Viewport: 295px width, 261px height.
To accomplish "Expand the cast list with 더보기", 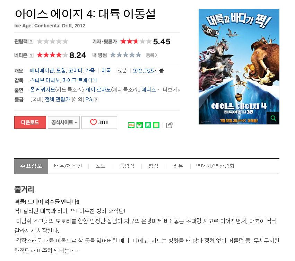I will 171,90.
